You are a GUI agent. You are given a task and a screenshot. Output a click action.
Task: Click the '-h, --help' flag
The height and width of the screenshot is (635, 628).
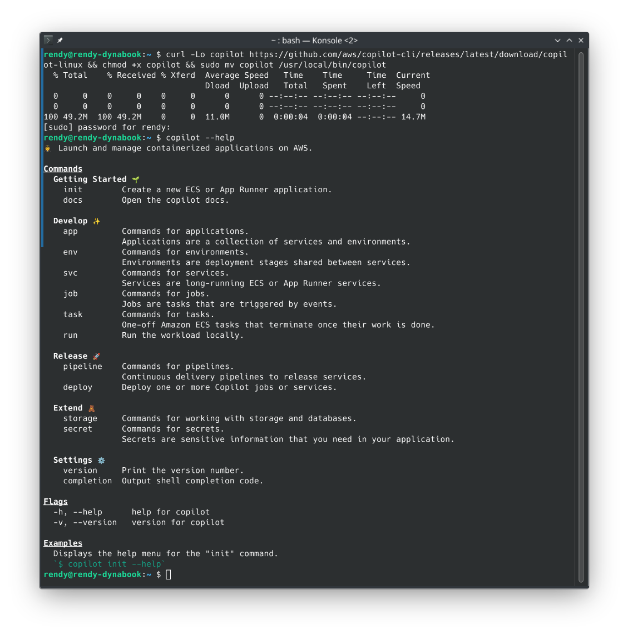77,512
